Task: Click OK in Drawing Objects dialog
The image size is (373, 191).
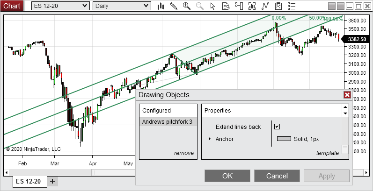Action: click(227, 176)
